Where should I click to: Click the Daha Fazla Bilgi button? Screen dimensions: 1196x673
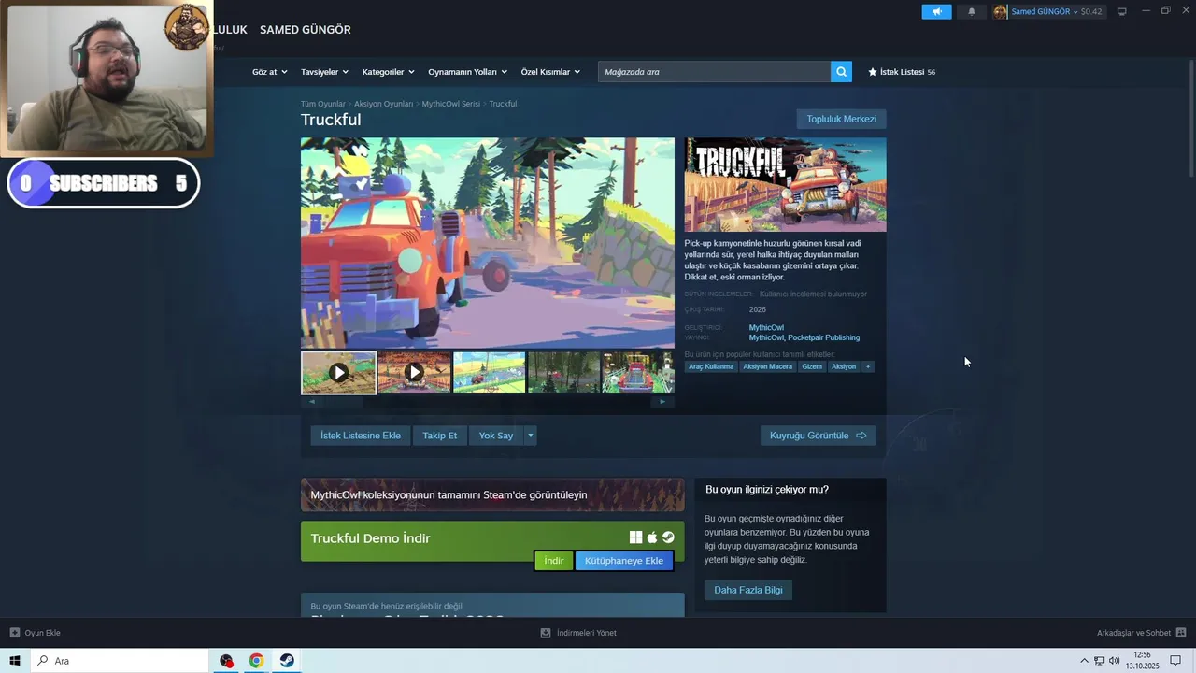click(748, 590)
